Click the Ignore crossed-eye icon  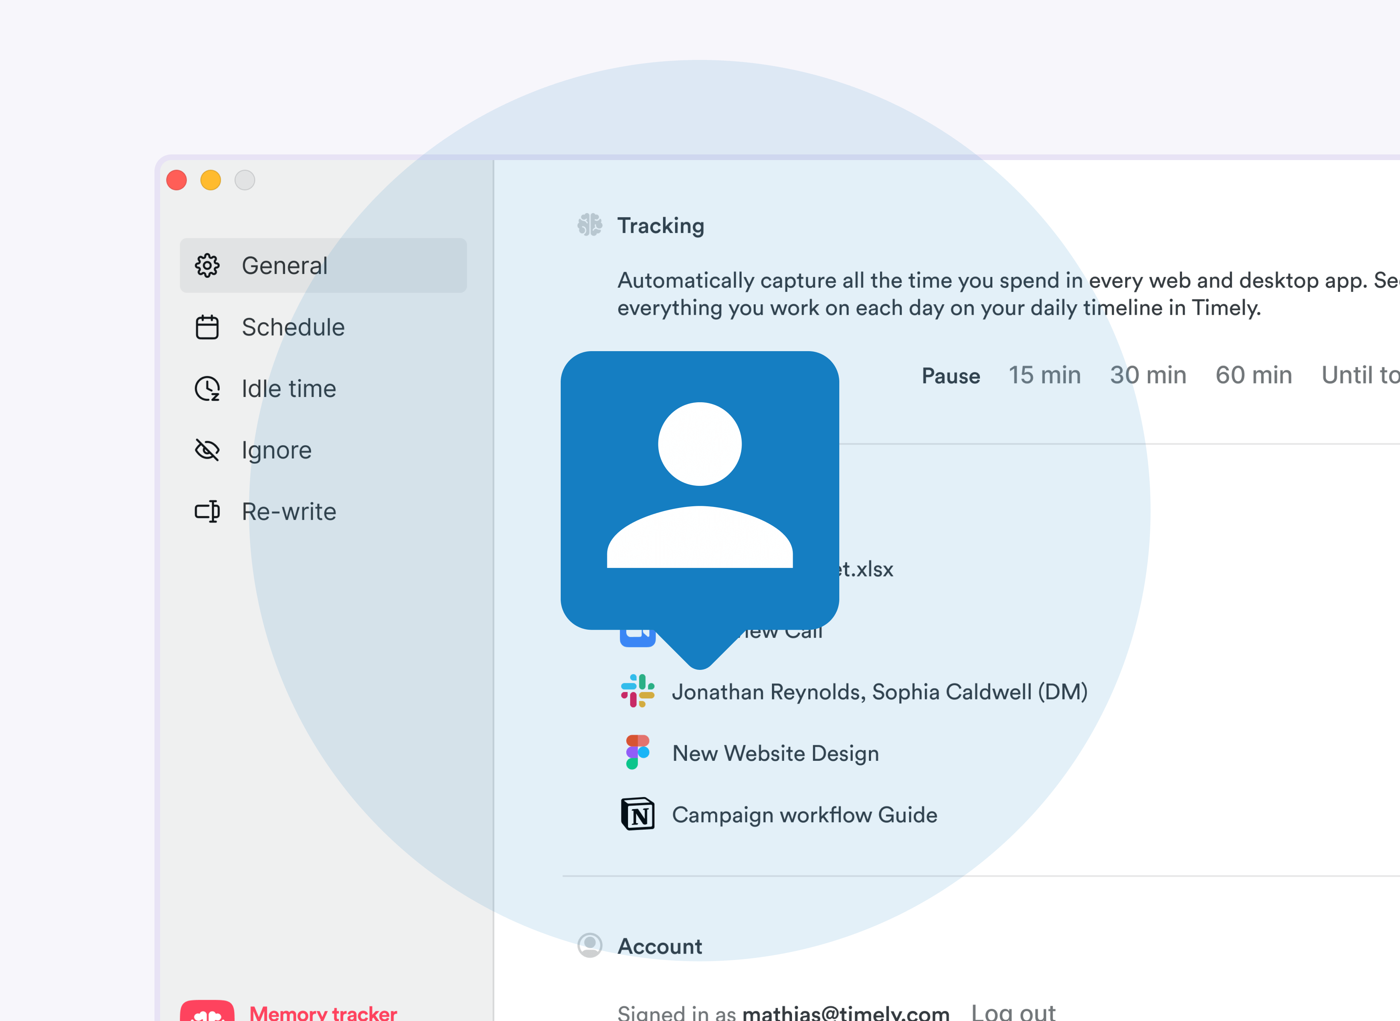(207, 450)
